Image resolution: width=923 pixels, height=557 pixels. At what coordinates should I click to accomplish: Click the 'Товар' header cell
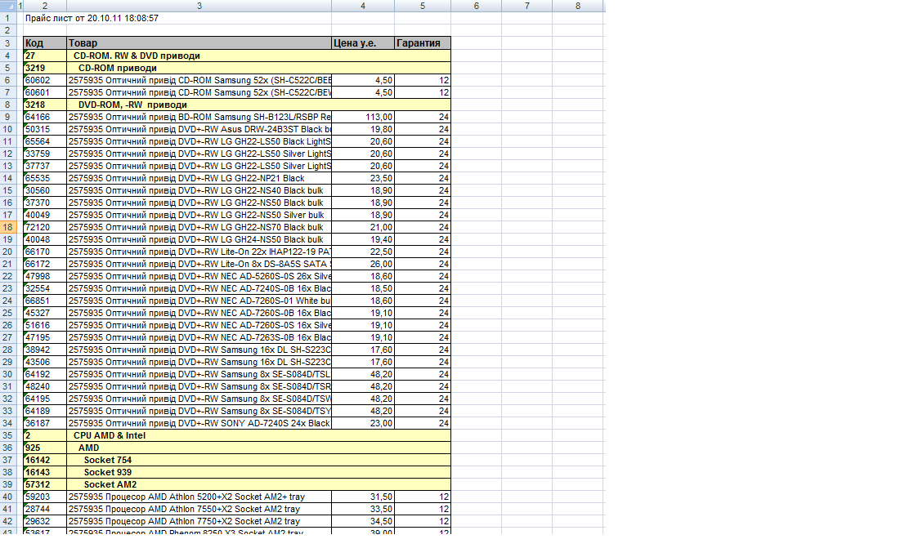coord(199,43)
